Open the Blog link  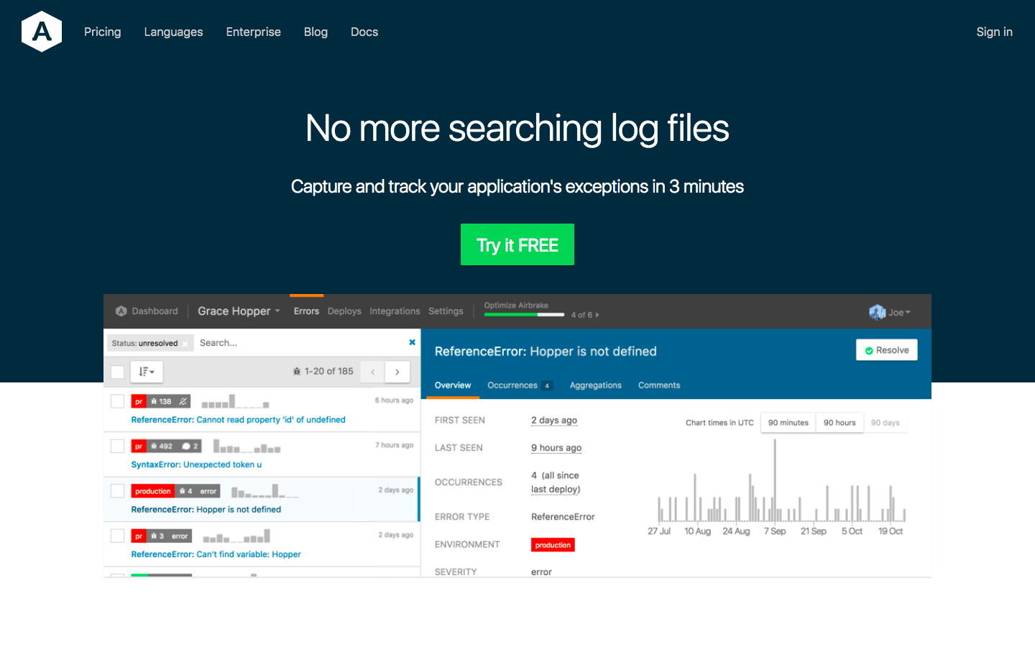click(x=316, y=32)
